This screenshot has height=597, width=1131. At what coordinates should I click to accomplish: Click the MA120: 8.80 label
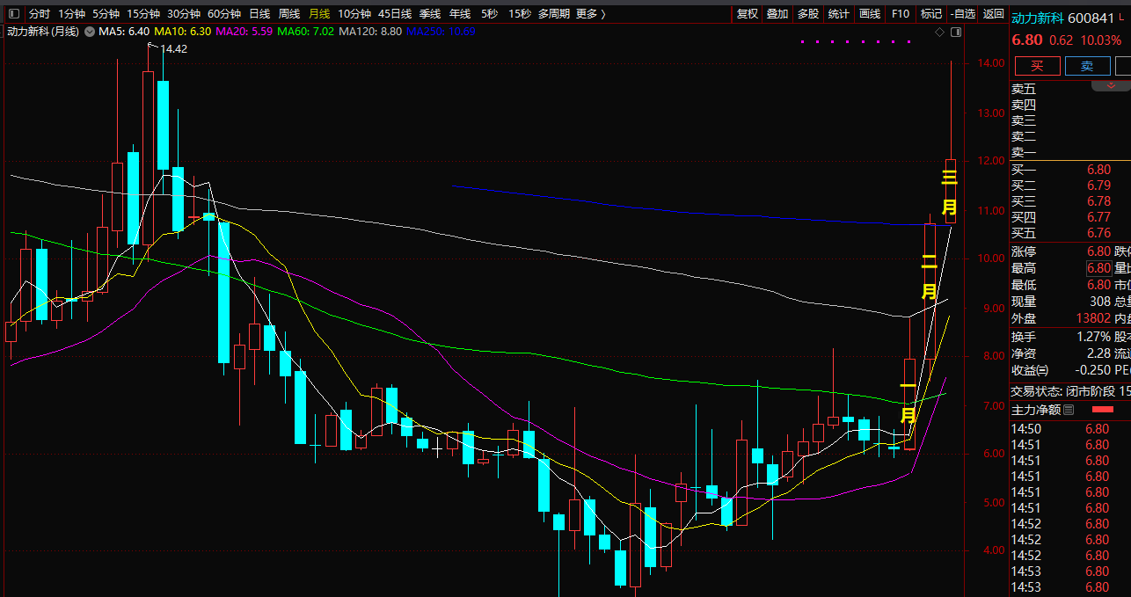[370, 32]
